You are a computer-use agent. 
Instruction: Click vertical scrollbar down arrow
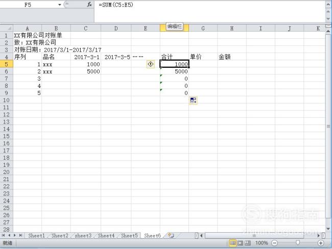(x=328, y=229)
